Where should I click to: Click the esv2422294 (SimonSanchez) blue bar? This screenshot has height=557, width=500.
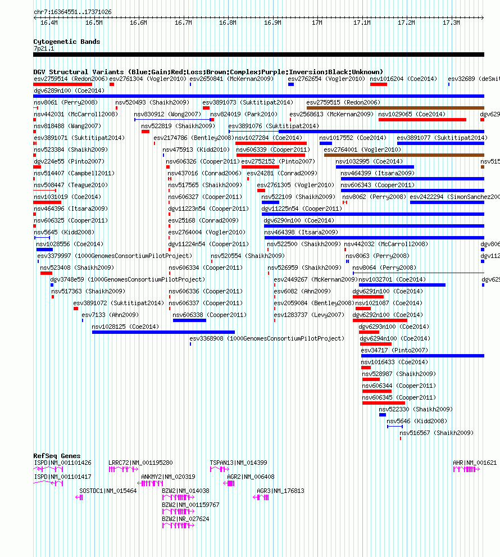pyautogui.click(x=447, y=202)
